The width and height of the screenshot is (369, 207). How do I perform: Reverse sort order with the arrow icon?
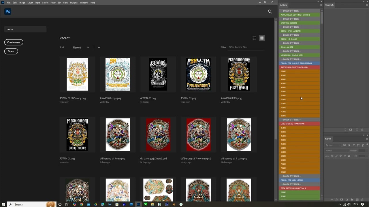[99, 47]
